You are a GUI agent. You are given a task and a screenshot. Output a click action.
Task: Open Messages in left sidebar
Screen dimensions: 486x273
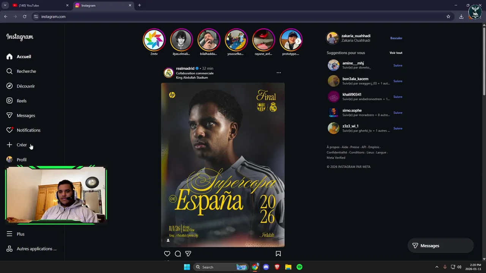pyautogui.click(x=21, y=115)
